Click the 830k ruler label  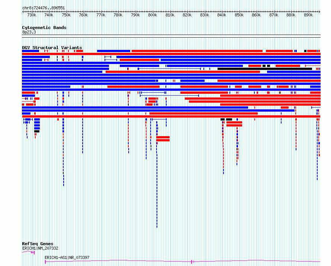(x=205, y=15)
